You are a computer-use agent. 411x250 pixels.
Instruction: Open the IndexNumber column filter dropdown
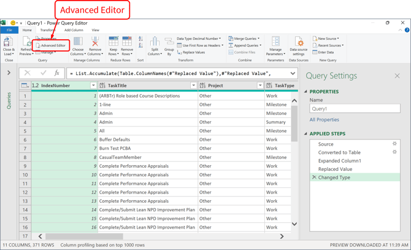click(x=93, y=85)
